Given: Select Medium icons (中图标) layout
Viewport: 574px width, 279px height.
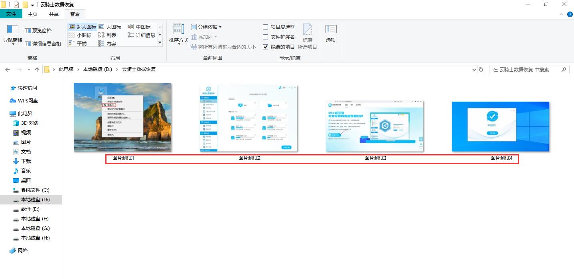Looking at the screenshot, I should 139,27.
